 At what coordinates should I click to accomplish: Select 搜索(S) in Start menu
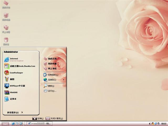[51, 86]
